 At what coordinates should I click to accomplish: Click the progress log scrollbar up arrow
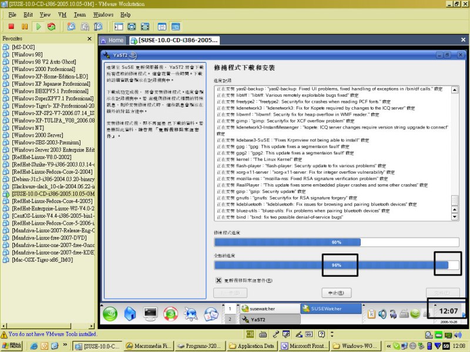coord(455,90)
